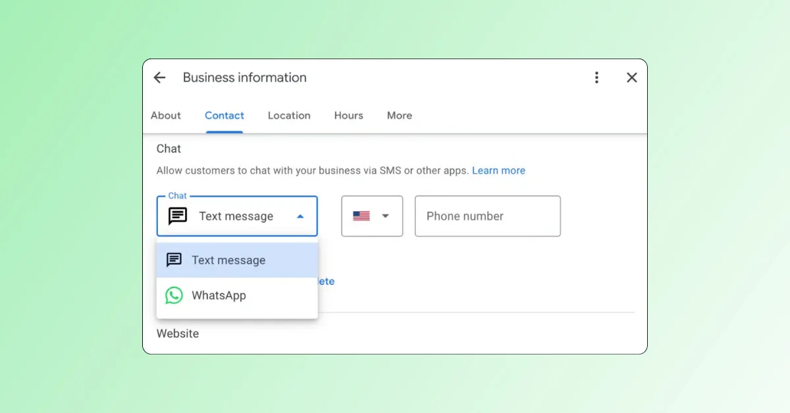The height and width of the screenshot is (413, 790).
Task: Choose WhatsApp from the dropdown list
Action: [237, 295]
